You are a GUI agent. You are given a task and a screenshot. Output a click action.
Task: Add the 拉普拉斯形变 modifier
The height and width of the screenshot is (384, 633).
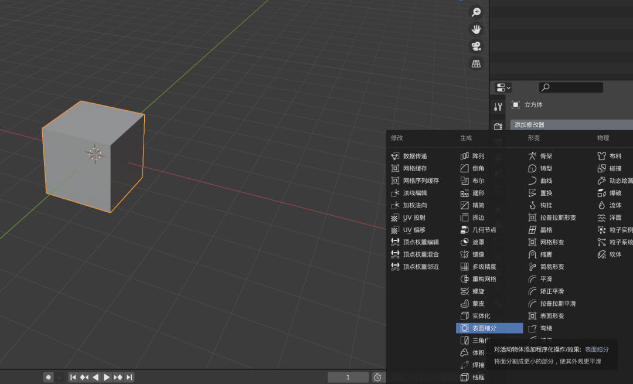tap(558, 218)
